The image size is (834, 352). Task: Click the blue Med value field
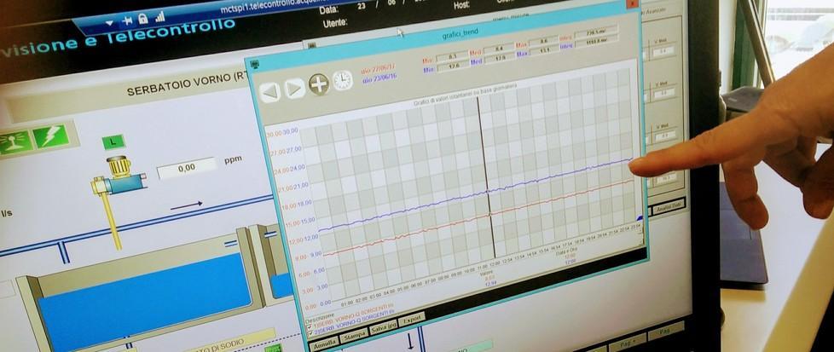tap(500, 58)
